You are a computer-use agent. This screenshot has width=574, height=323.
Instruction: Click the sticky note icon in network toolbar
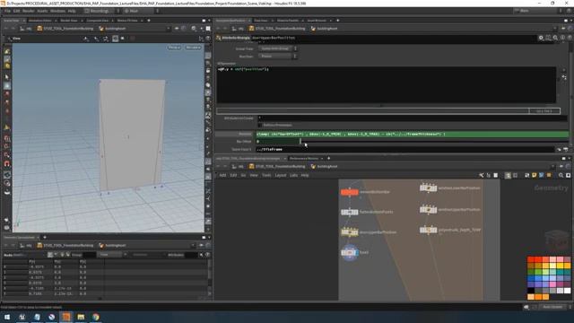[535, 176]
